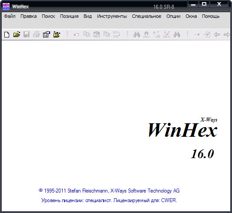Image resolution: width=232 pixels, height=213 pixels.
Task: Click the Modify Data 101 010 icon
Action: click(117, 35)
